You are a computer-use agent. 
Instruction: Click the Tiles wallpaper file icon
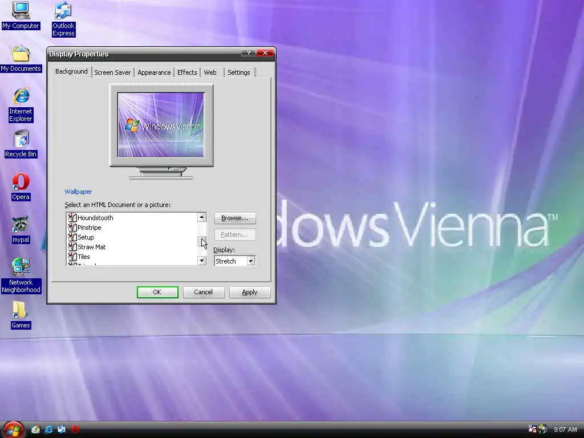72,256
